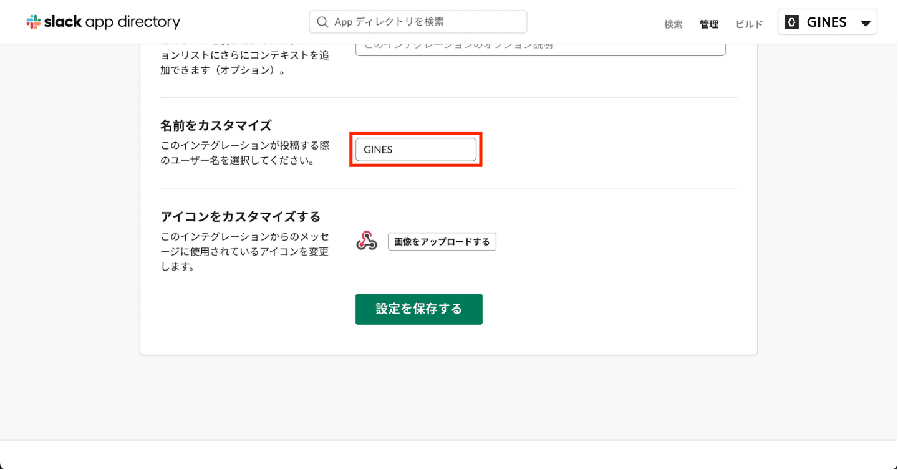Click the username selection description text

pyautogui.click(x=244, y=153)
